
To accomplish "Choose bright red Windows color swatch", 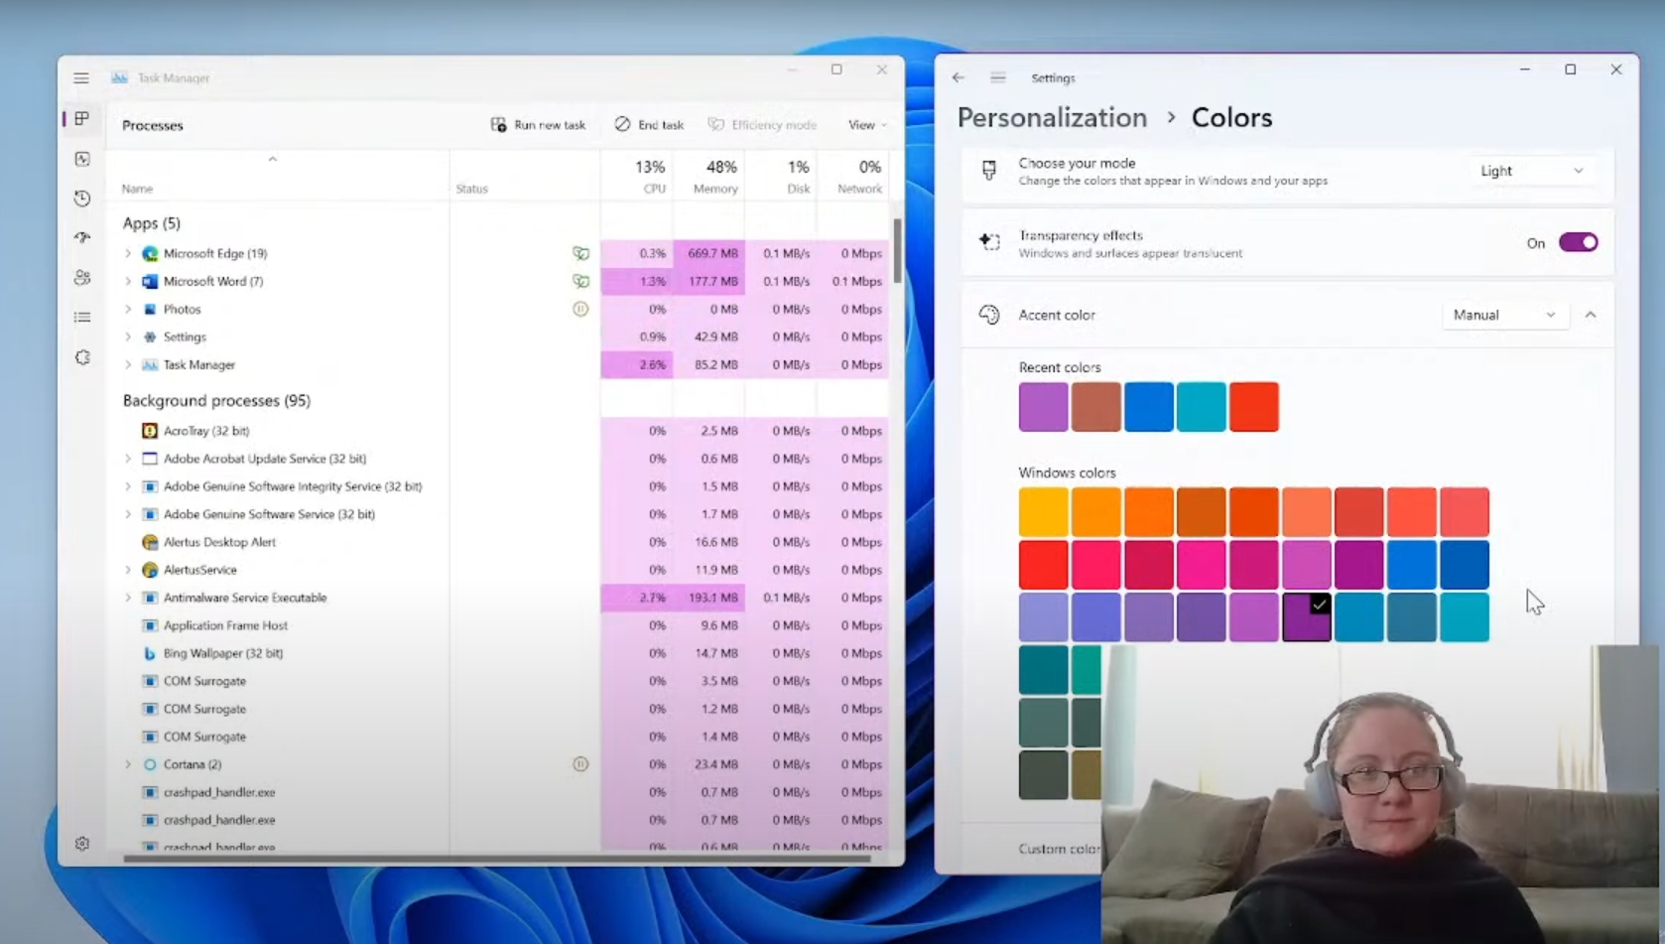I will 1043,565.
